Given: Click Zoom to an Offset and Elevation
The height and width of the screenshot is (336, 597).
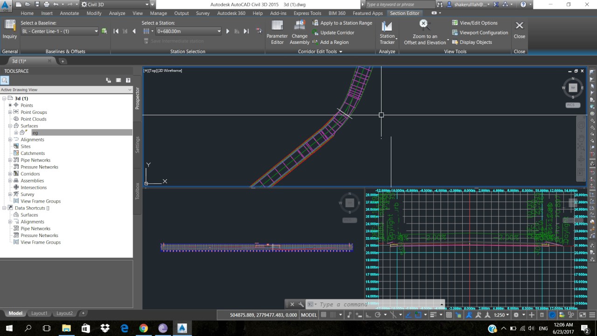Looking at the screenshot, I should pyautogui.click(x=424, y=33).
